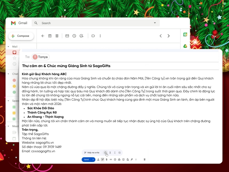Image resolution: width=229 pixels, height=172 pixels.
Task: Open the Send options dropdown arrow
Action: pos(92,159)
